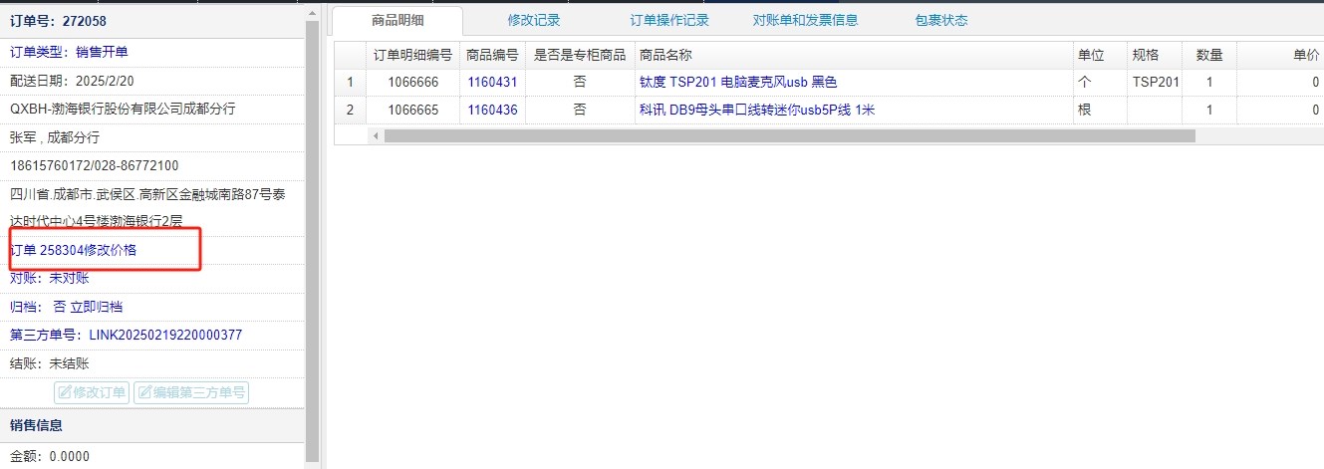Open 科讯 DB9母头串口线转迷你usb5P线 1米 link
The width and height of the screenshot is (1324, 469).
(756, 110)
